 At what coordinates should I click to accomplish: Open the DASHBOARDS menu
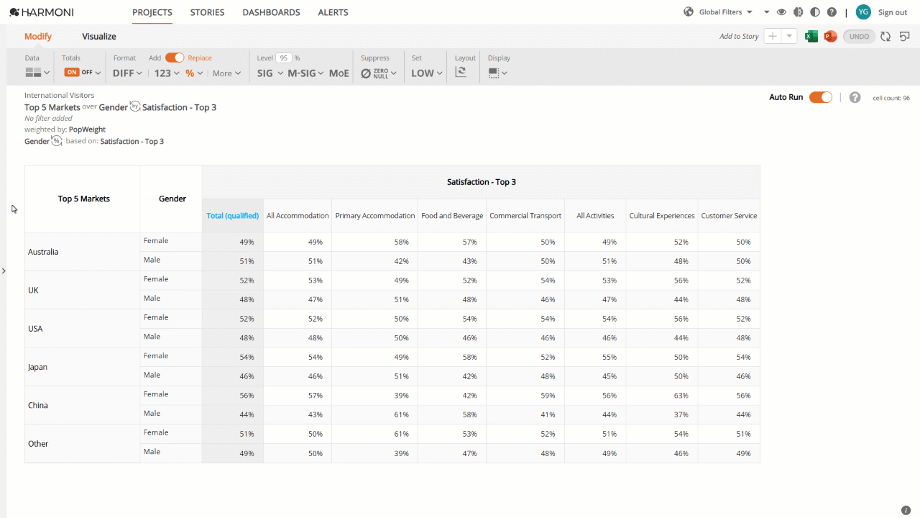271,12
